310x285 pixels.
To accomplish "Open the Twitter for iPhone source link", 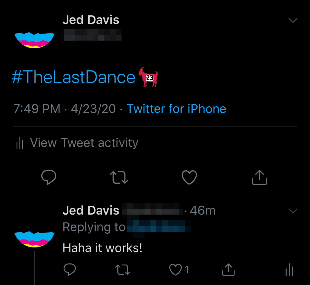I will [176, 109].
